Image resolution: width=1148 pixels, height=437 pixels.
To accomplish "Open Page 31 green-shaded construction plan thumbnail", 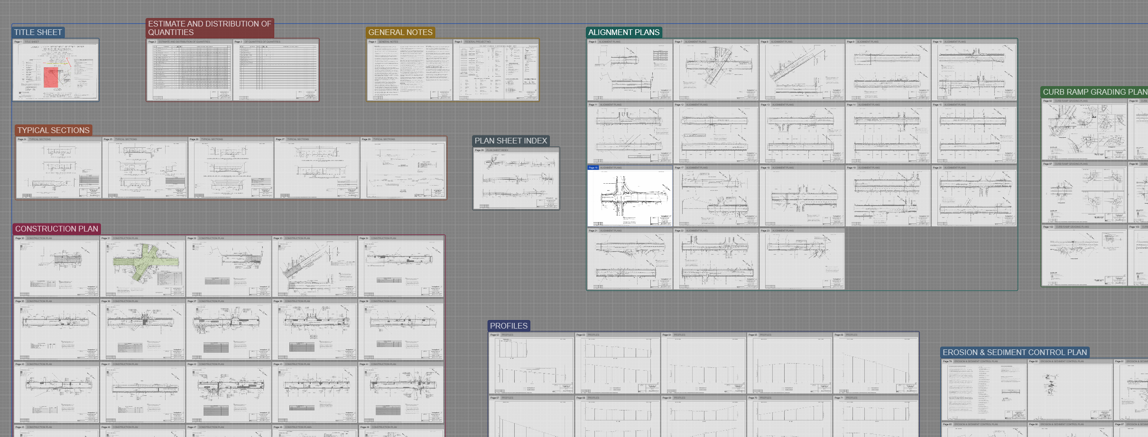I will pos(143,267).
